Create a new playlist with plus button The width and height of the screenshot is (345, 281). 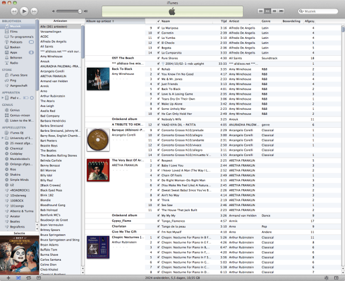8,278
